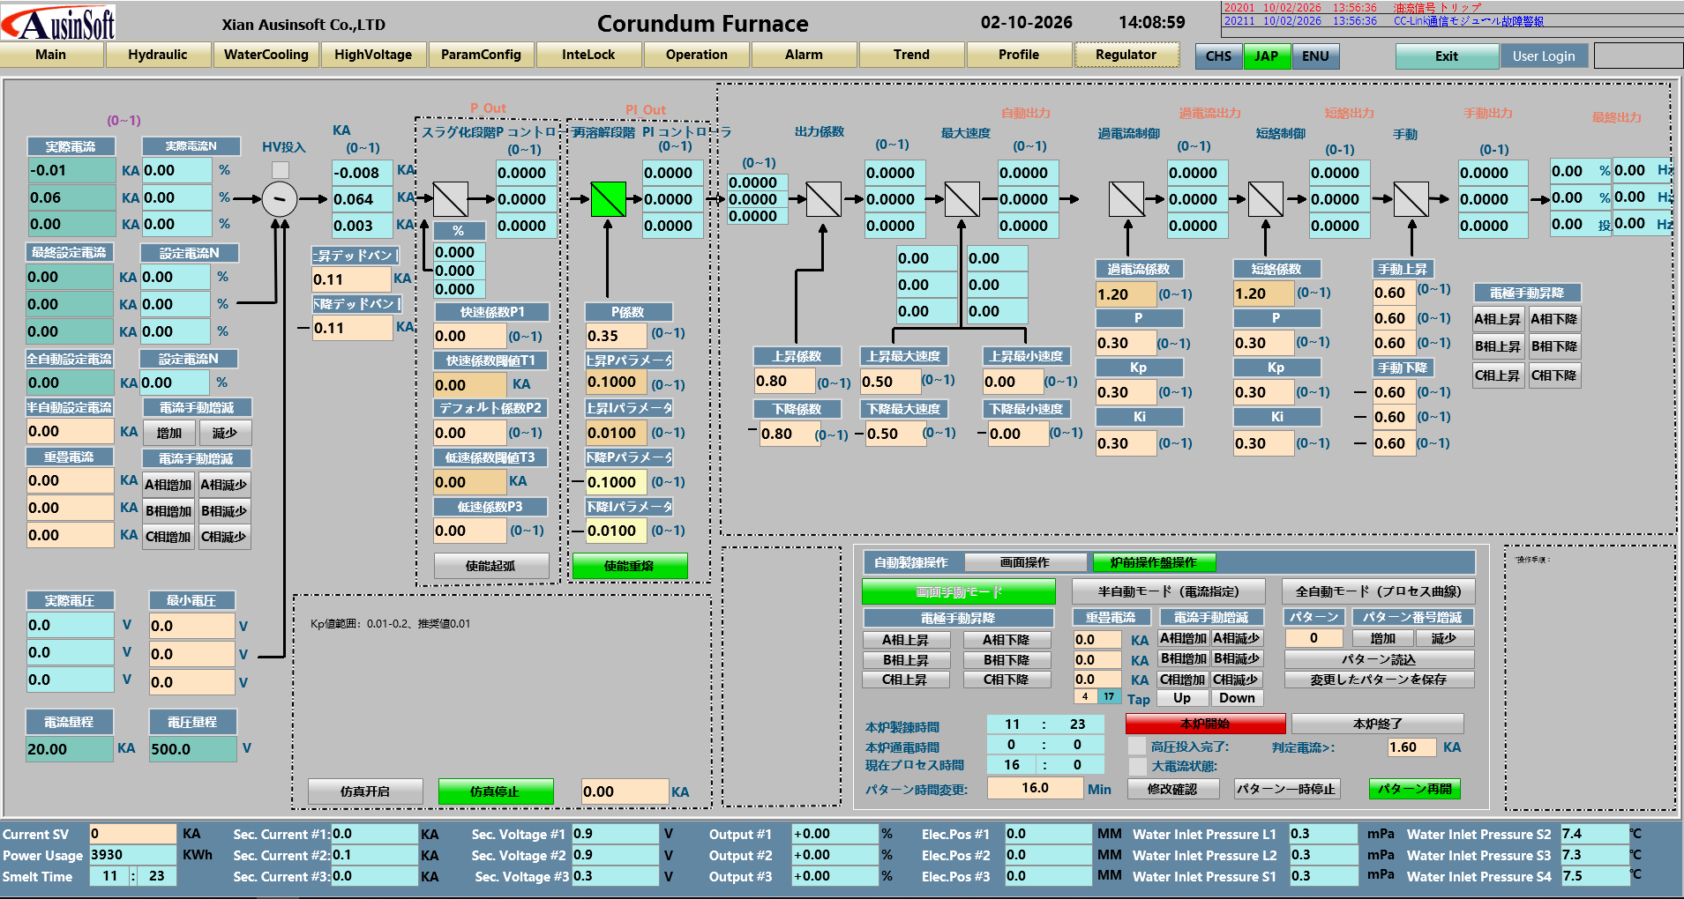
Task: Click the circular summing junction symbol
Action: click(x=280, y=199)
